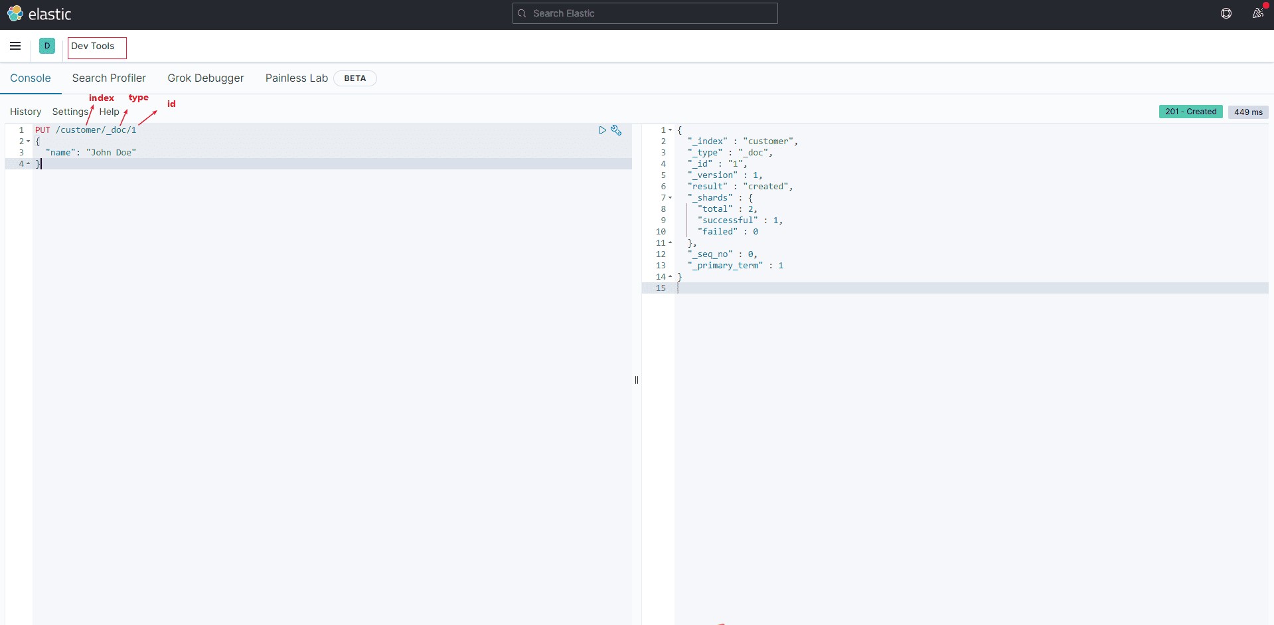
Task: Click the Help link
Action: click(109, 112)
